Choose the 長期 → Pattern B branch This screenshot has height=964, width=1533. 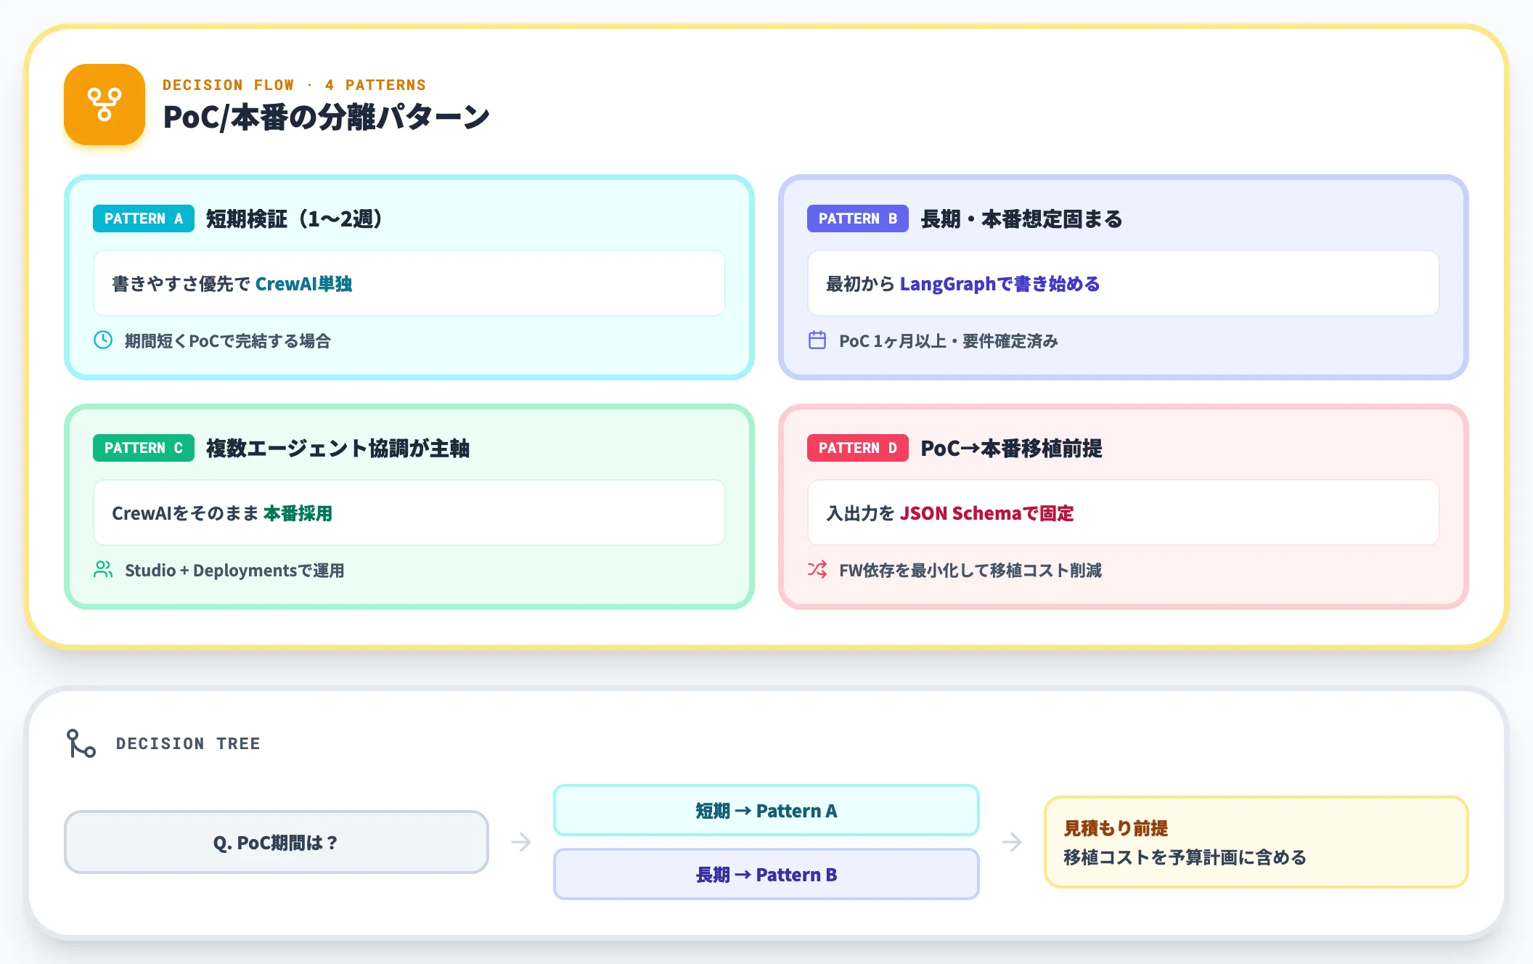(766, 874)
